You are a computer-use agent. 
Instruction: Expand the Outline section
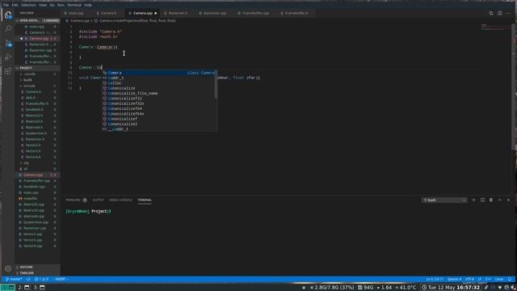point(26,267)
